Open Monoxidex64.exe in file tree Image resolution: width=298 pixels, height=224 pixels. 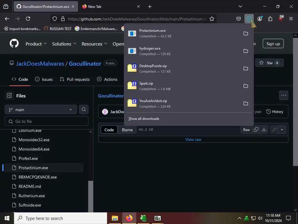(x=34, y=149)
